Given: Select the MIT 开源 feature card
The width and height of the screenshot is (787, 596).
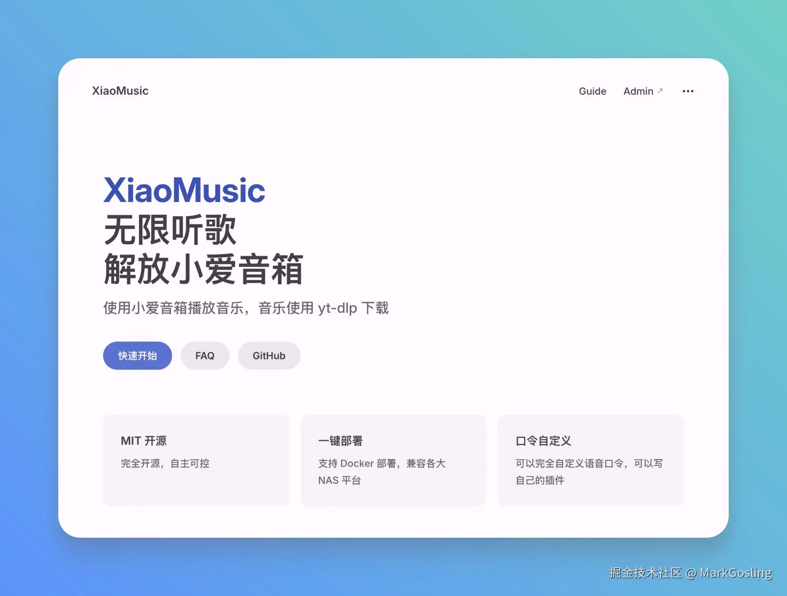Looking at the screenshot, I should coord(196,460).
